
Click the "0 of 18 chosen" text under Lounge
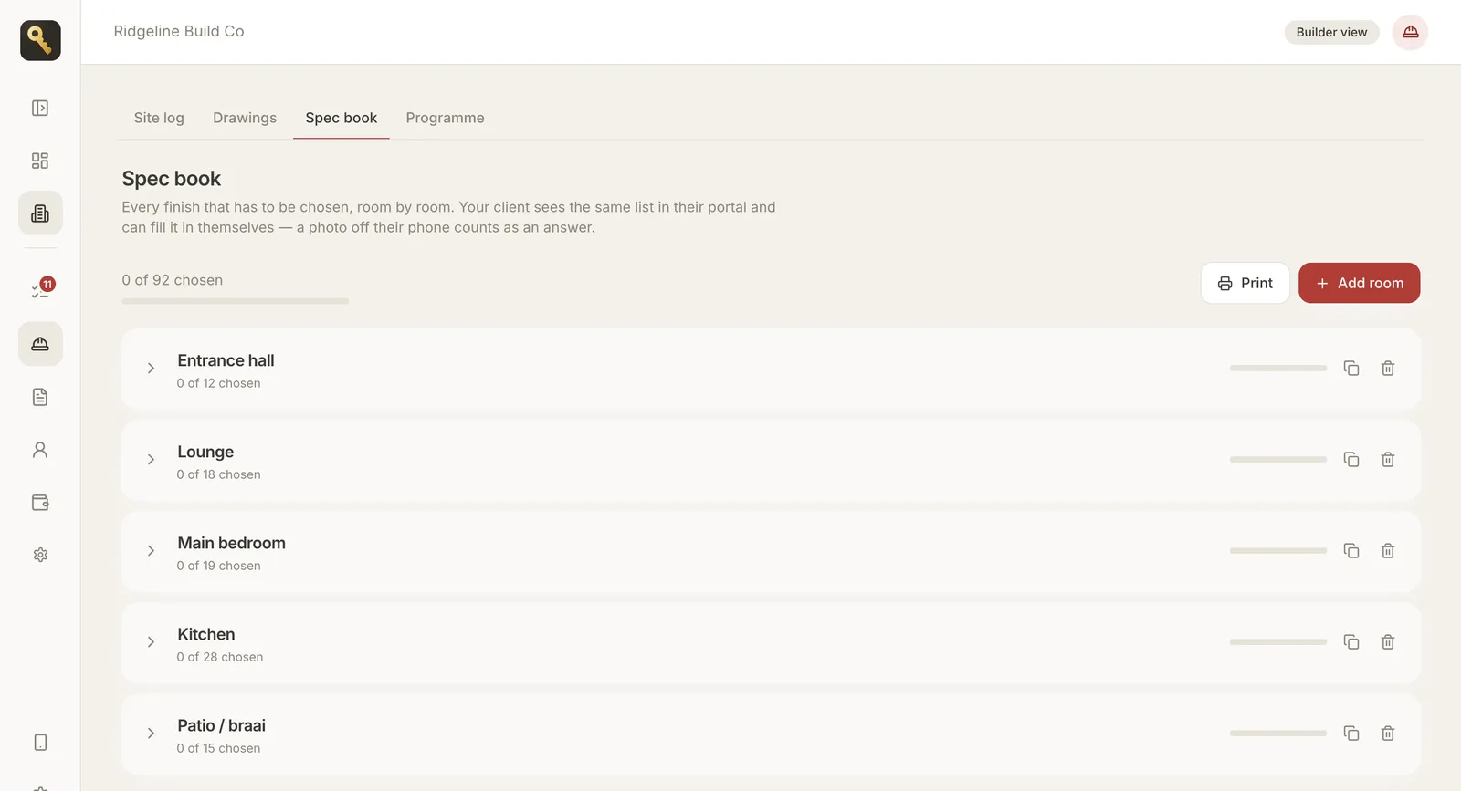(x=219, y=474)
